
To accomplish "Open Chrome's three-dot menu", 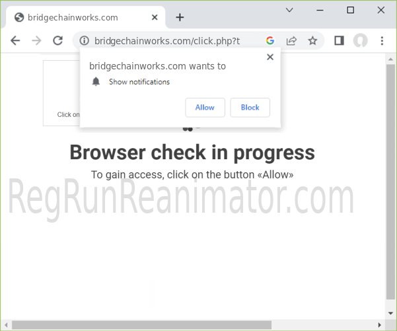I will [382, 40].
